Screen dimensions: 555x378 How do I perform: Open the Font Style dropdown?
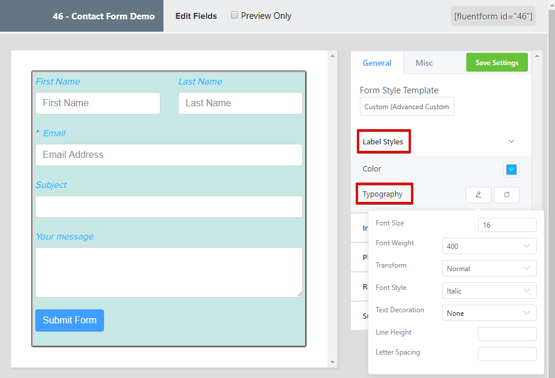point(489,291)
